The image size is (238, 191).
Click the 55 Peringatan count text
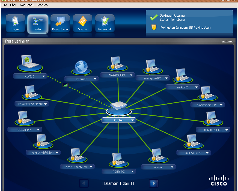pos(200,28)
